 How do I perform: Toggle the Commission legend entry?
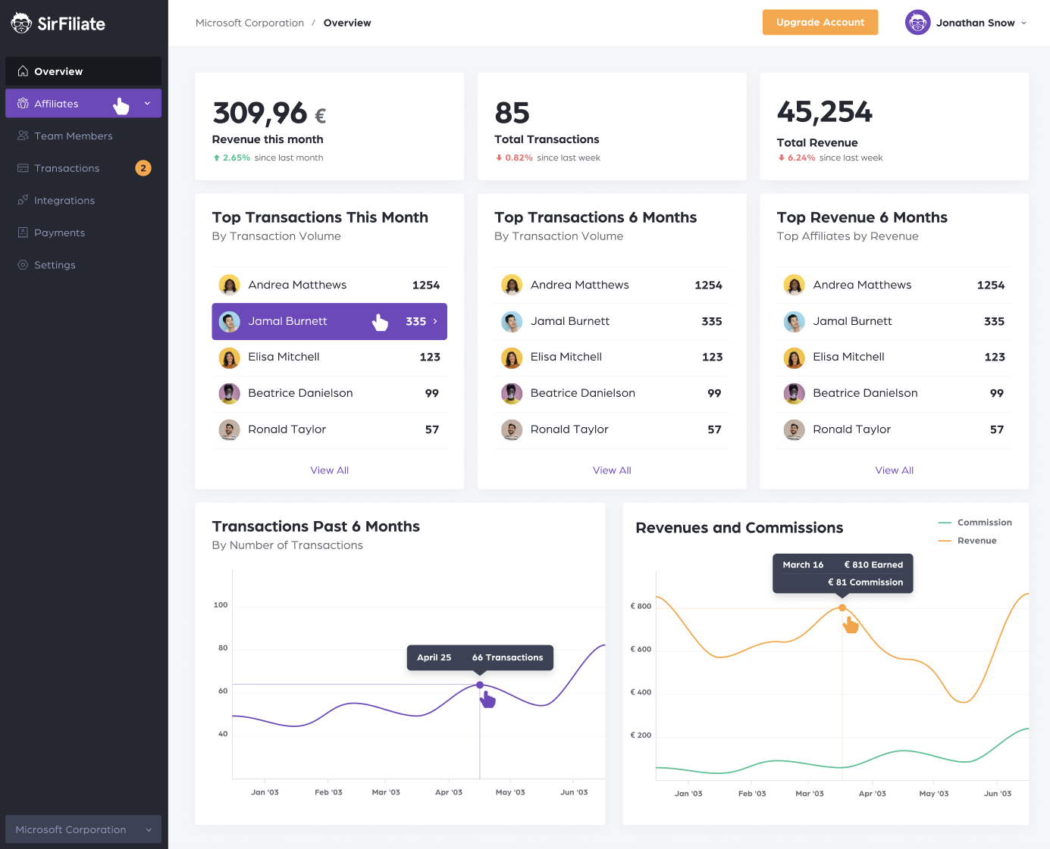[975, 523]
